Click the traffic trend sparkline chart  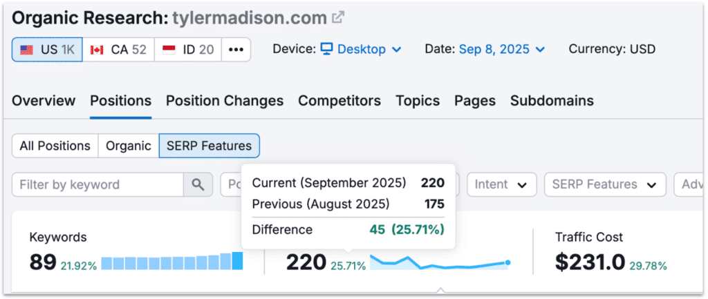(x=439, y=262)
